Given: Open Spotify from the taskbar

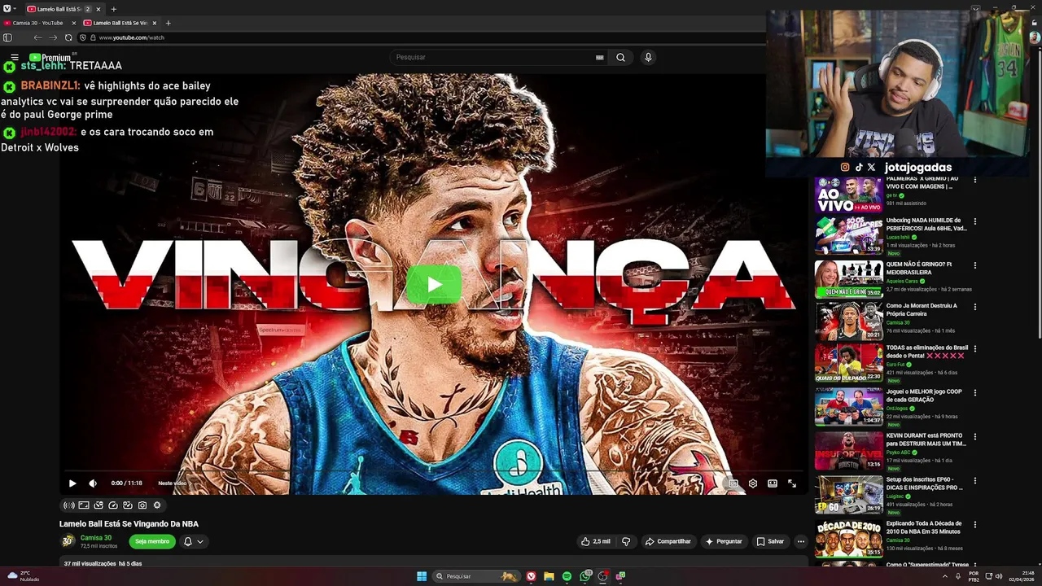Looking at the screenshot, I should pos(567,576).
